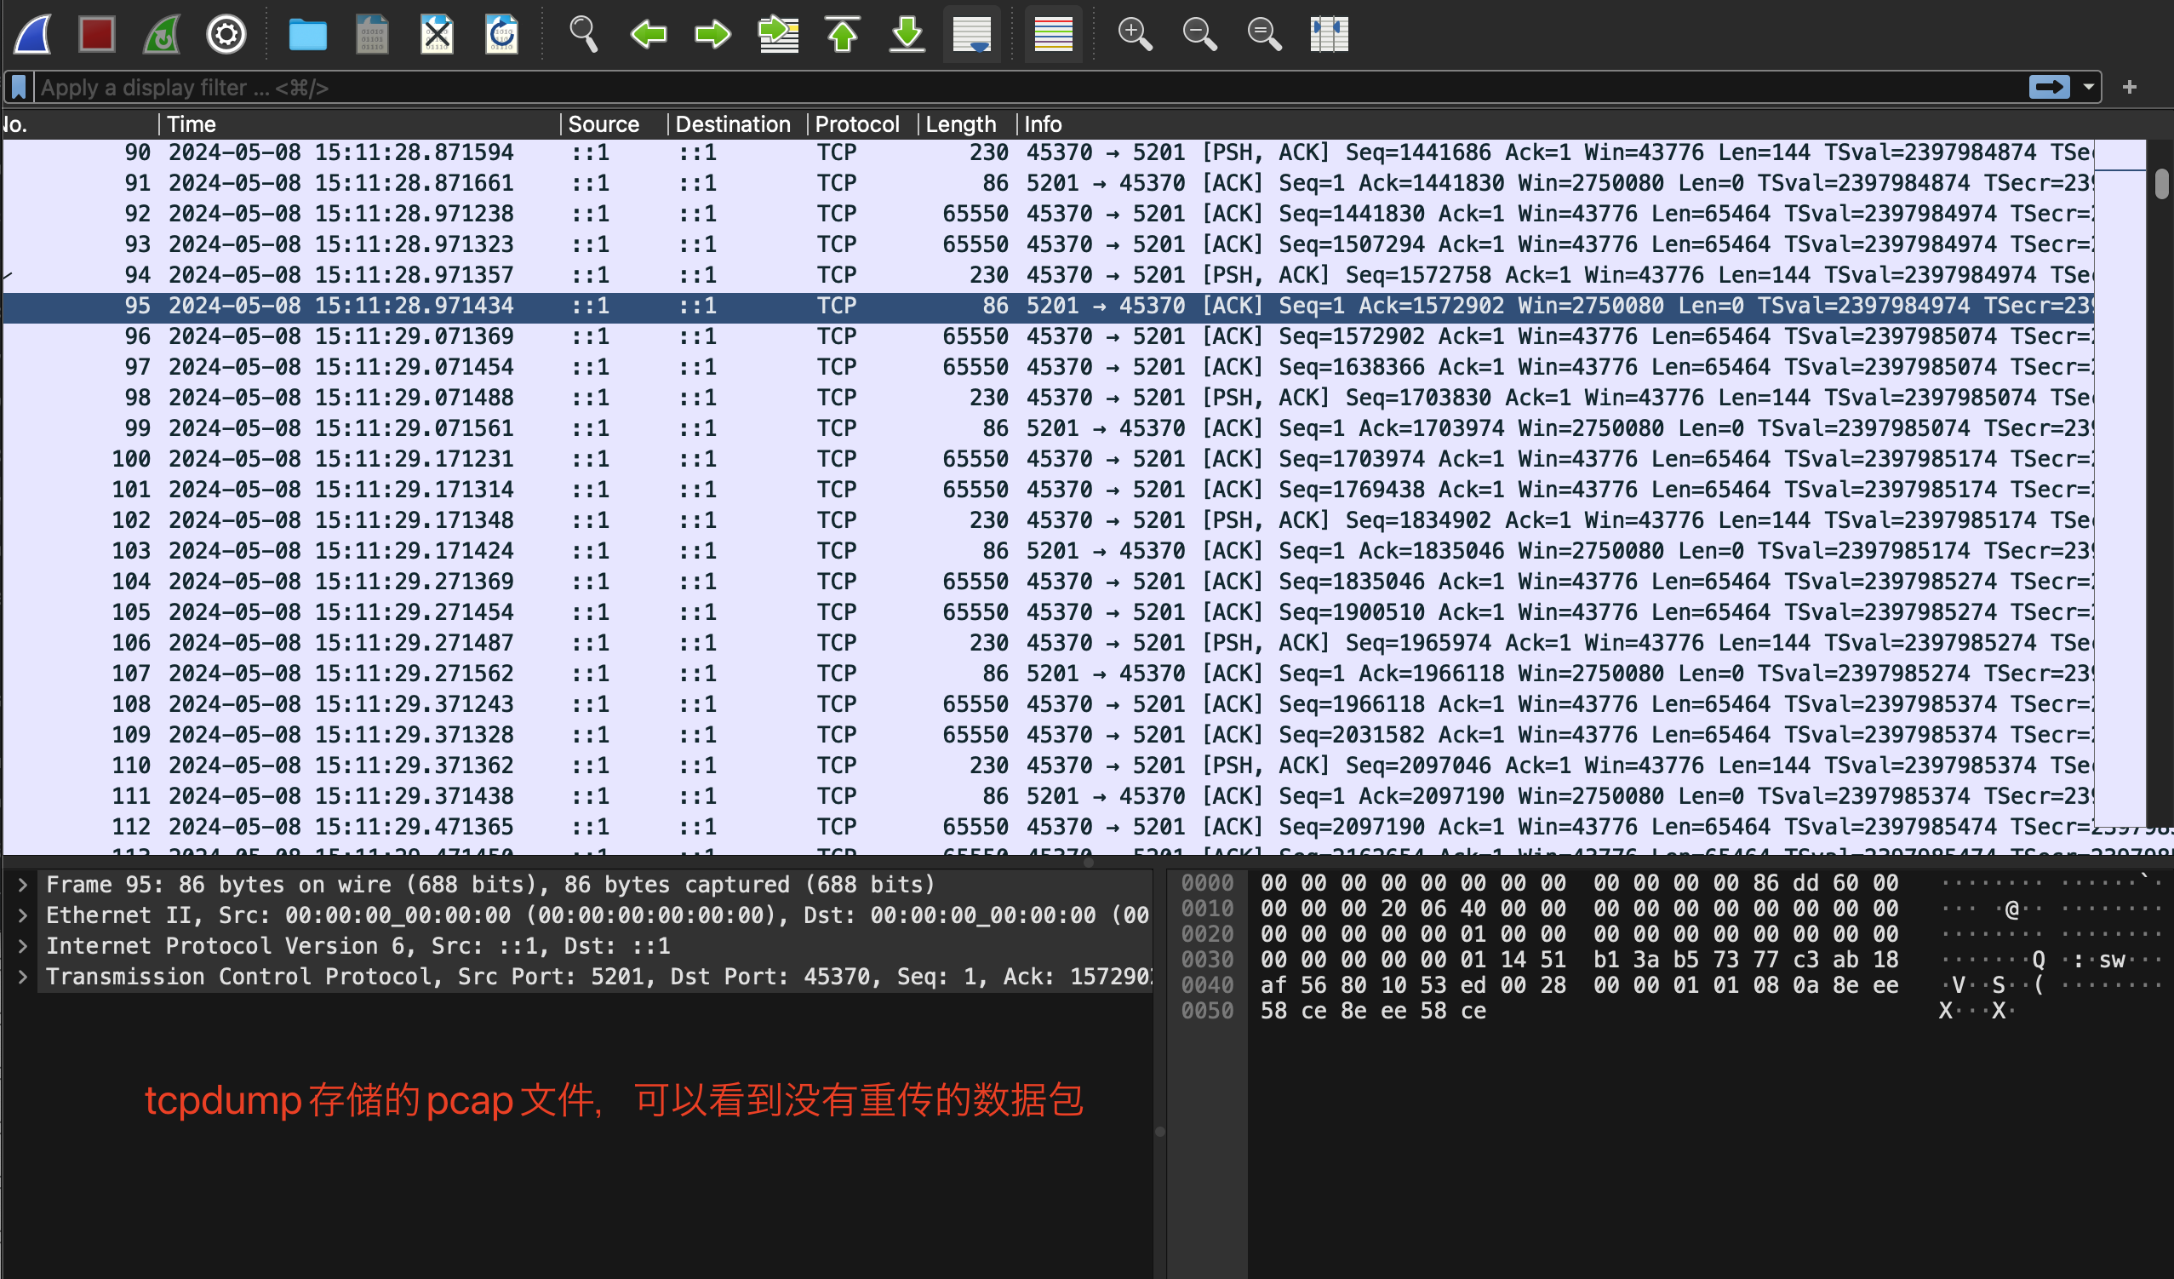Select packet 112 at 15:11:29.471365
The image size is (2174, 1279).
point(1047,827)
